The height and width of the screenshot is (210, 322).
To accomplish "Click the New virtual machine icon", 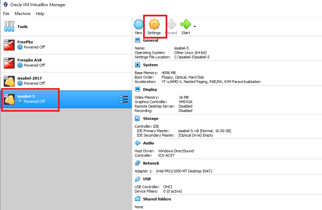I will [138, 25].
